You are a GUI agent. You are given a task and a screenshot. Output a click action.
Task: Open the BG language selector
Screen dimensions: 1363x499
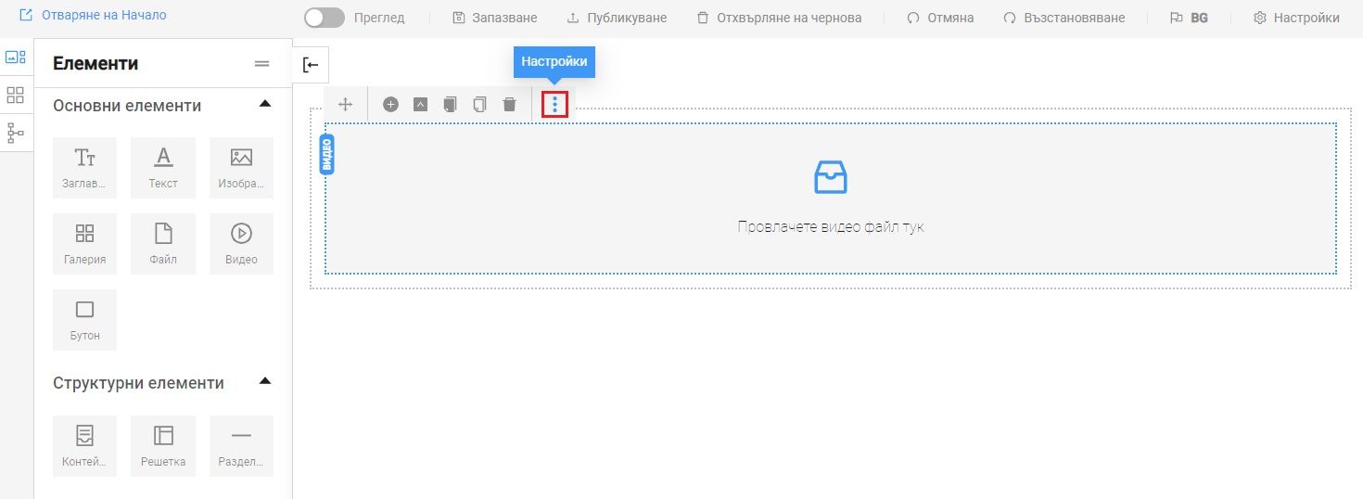pyautogui.click(x=1190, y=18)
